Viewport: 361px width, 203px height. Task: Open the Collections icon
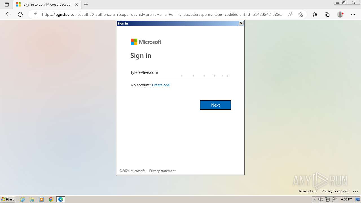(327, 14)
